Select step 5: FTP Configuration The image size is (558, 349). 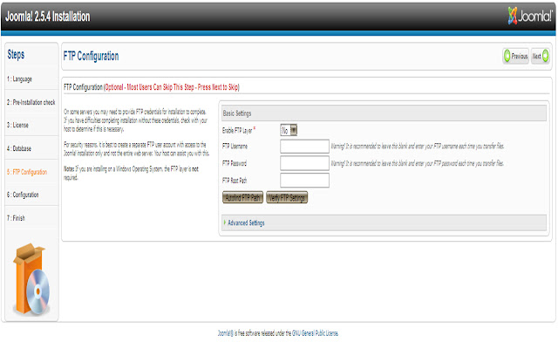27,172
